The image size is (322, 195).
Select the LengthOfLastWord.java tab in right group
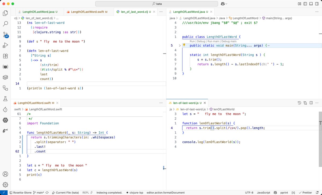(189, 12)
